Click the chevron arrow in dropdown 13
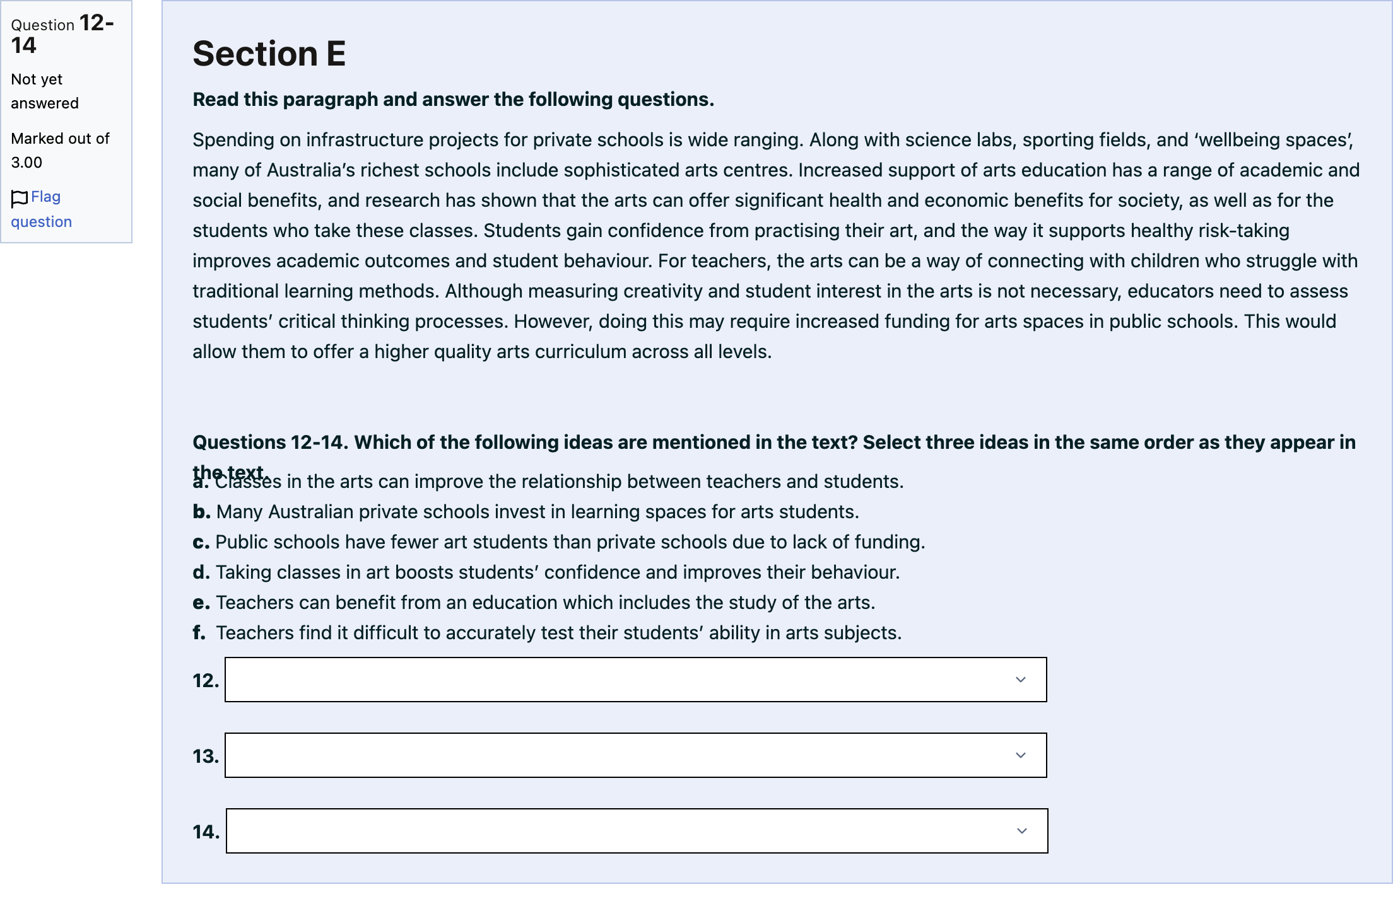 pyautogui.click(x=1021, y=755)
